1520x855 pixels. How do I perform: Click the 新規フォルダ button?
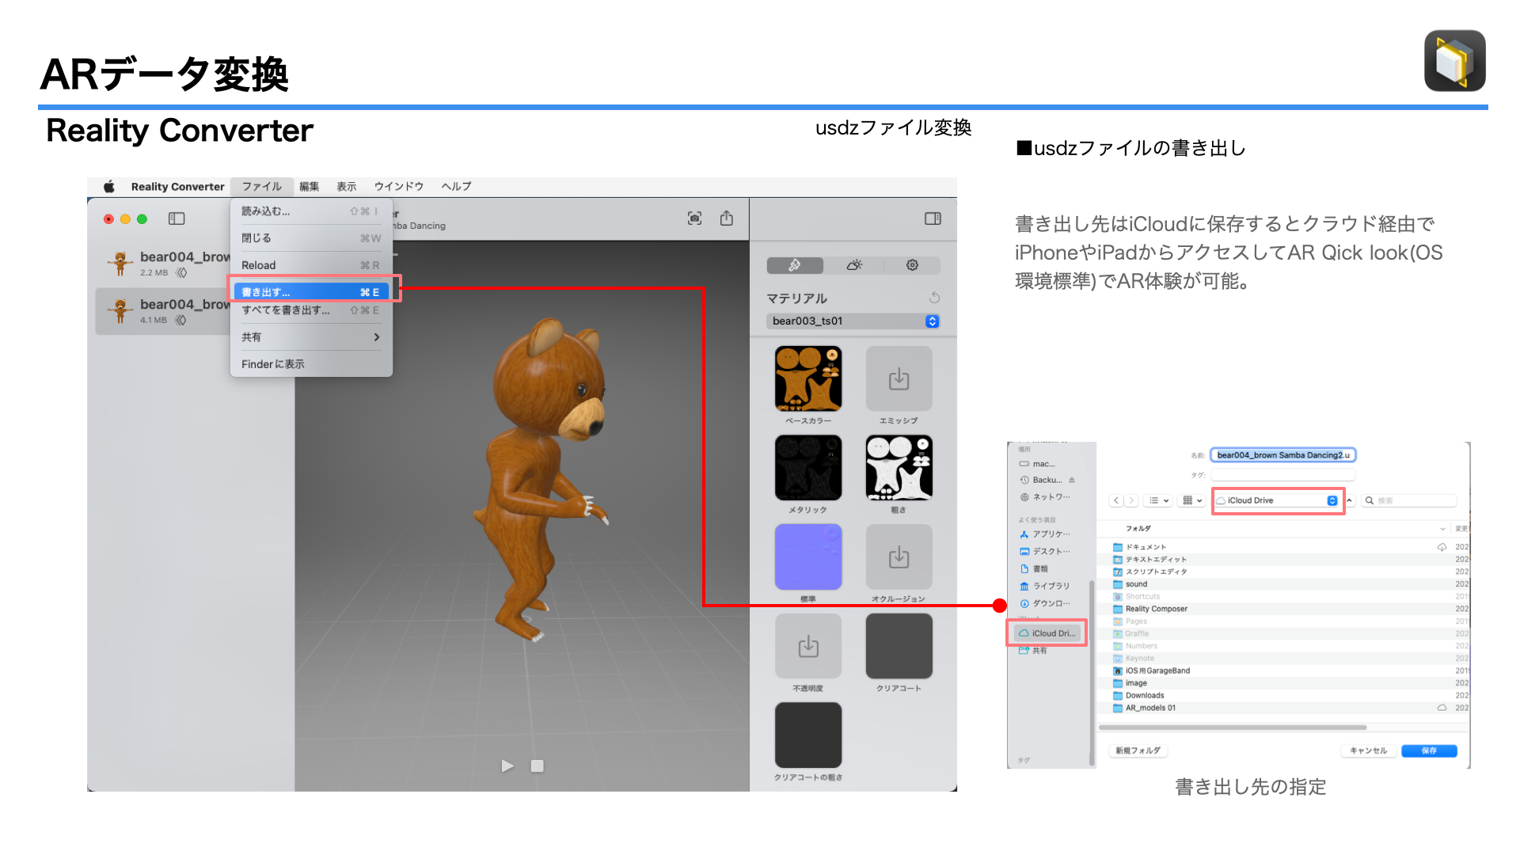(1138, 750)
